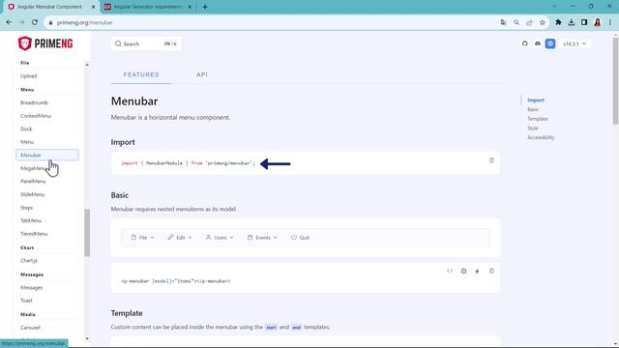
Task: Open TieredMenu in the sidebar
Action: point(34,234)
